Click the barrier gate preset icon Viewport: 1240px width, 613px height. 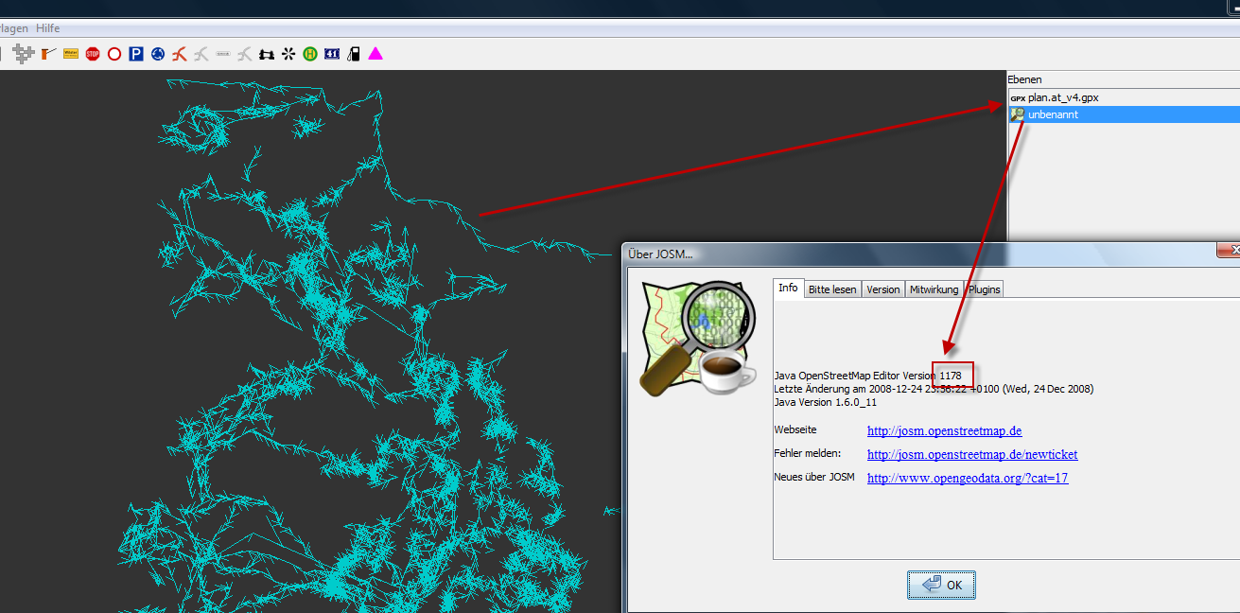click(49, 54)
